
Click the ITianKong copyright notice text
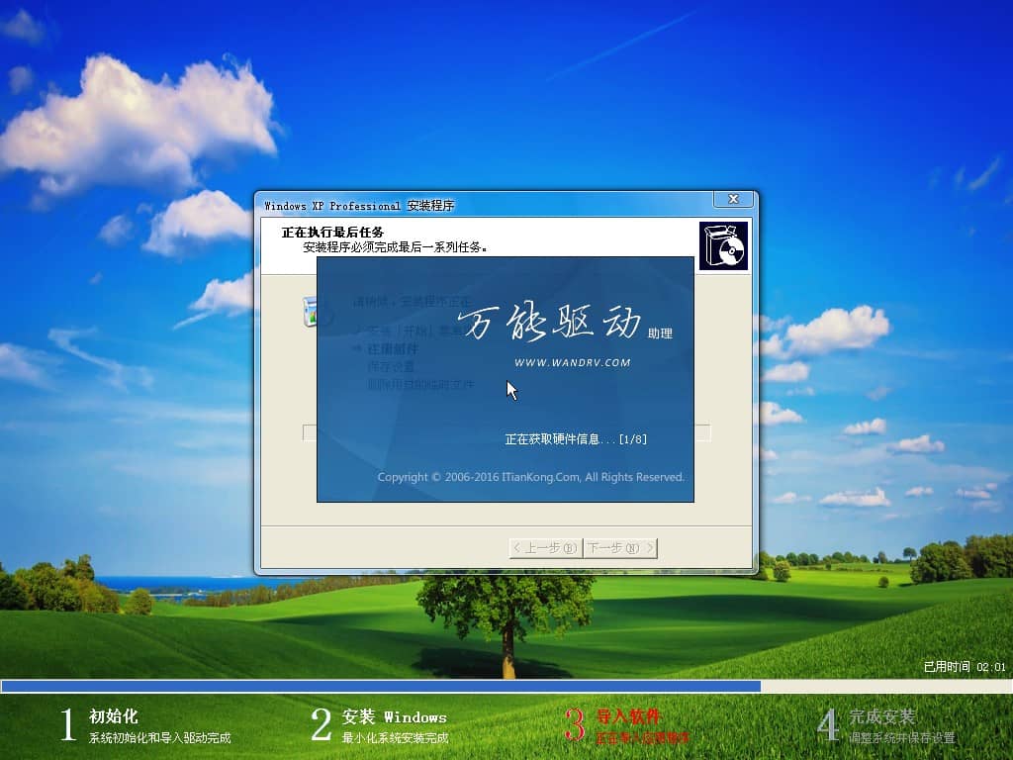[x=530, y=476]
